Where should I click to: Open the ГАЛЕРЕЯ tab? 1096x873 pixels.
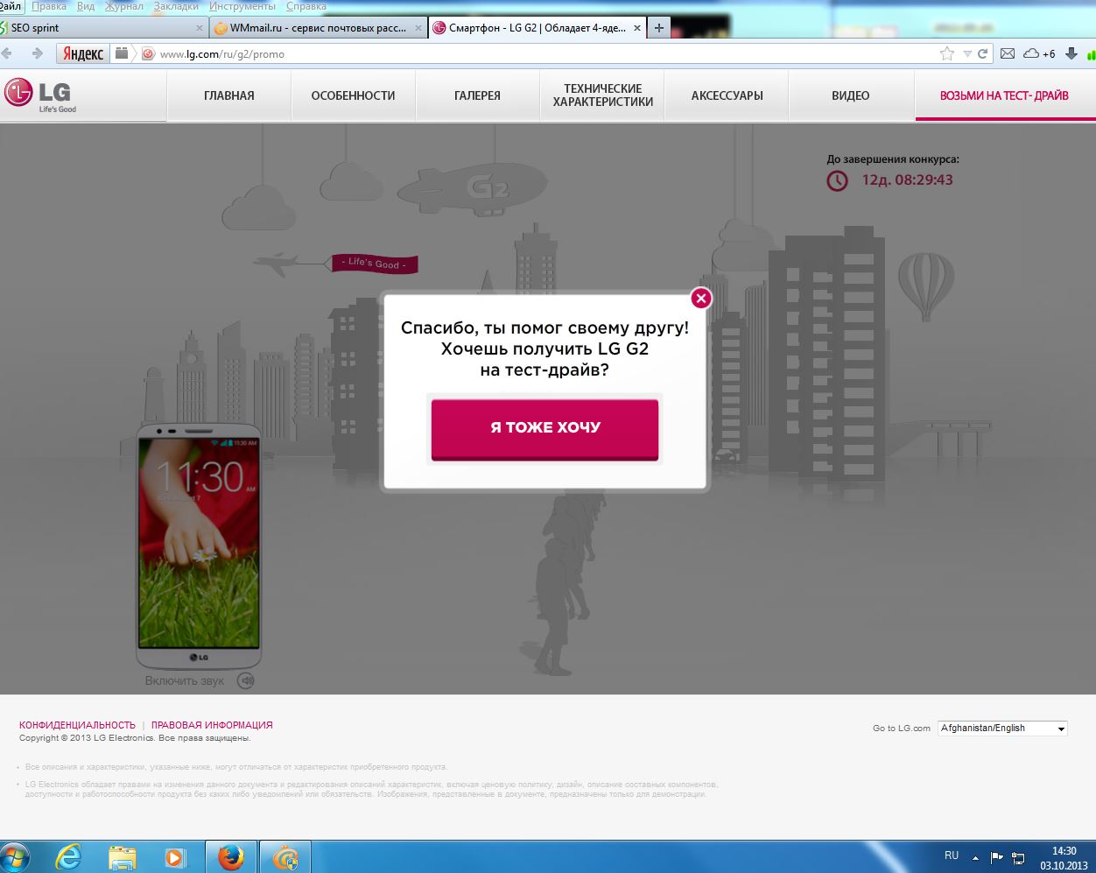tap(477, 95)
